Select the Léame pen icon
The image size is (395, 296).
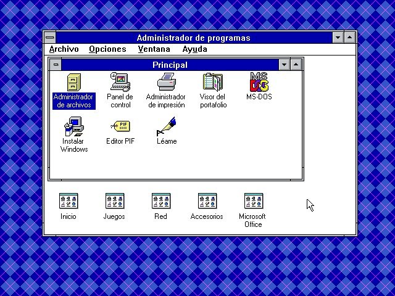(167, 126)
